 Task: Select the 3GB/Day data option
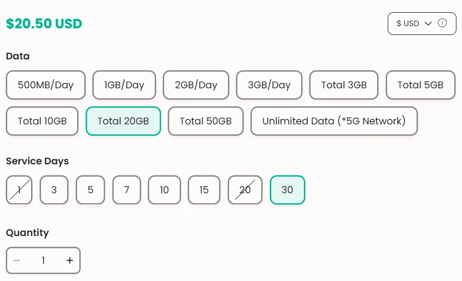tap(269, 85)
